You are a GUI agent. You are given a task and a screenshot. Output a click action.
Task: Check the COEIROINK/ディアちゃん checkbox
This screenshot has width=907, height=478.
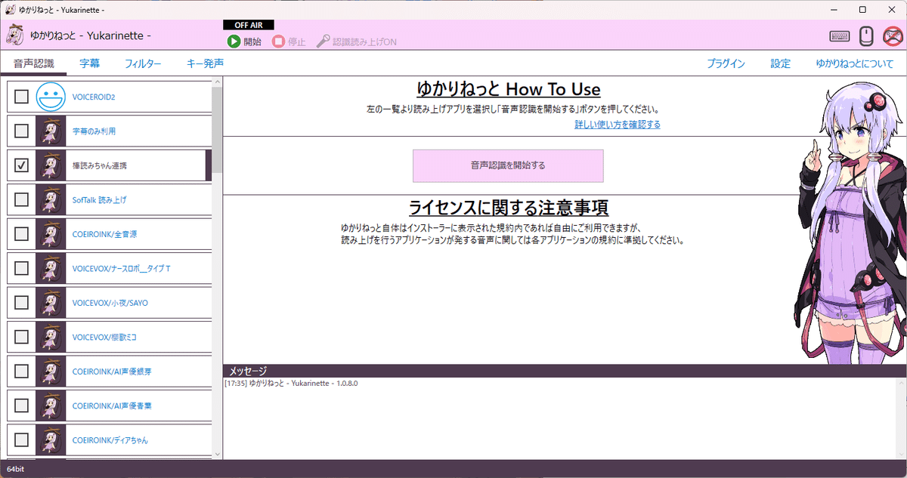tap(22, 439)
